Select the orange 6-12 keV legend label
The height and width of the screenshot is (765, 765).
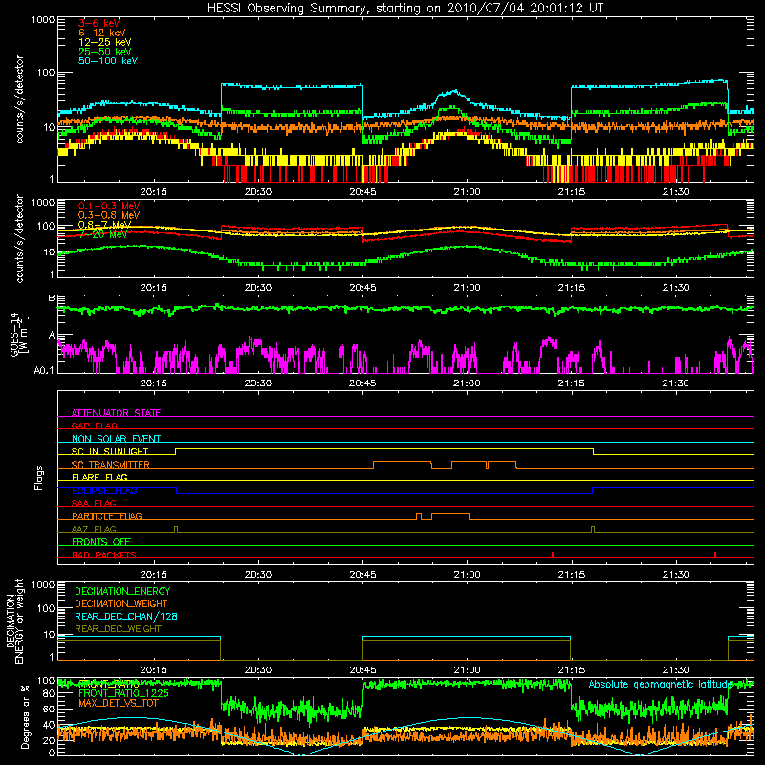[102, 33]
